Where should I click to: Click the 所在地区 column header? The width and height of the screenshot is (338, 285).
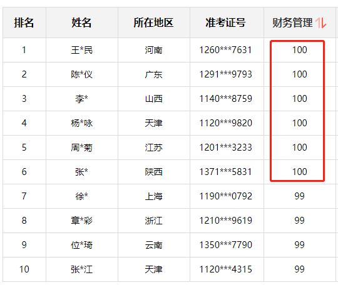(x=154, y=22)
